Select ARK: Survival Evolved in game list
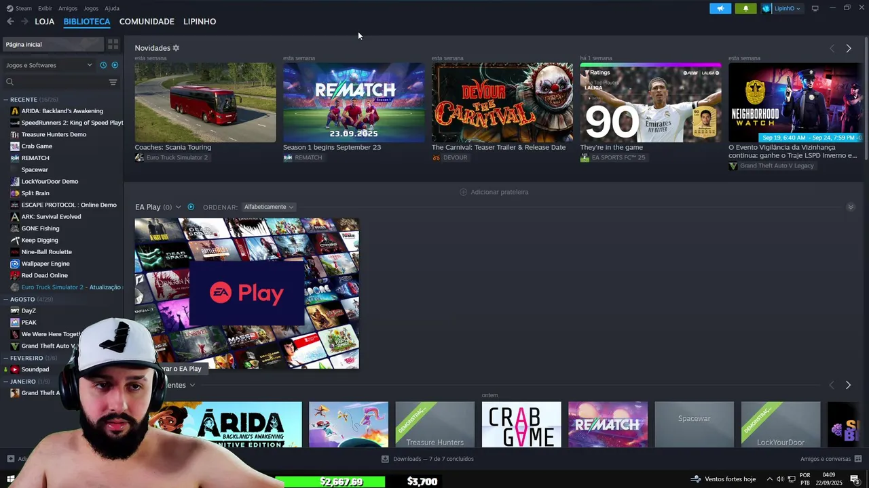The height and width of the screenshot is (488, 869). click(51, 217)
